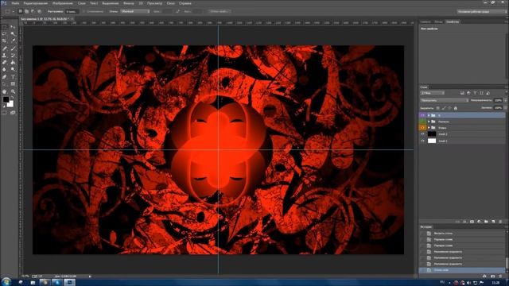Image resolution: width=509 pixels, height=286 pixels.
Task: Select the Zoom tool
Action: tap(13, 91)
